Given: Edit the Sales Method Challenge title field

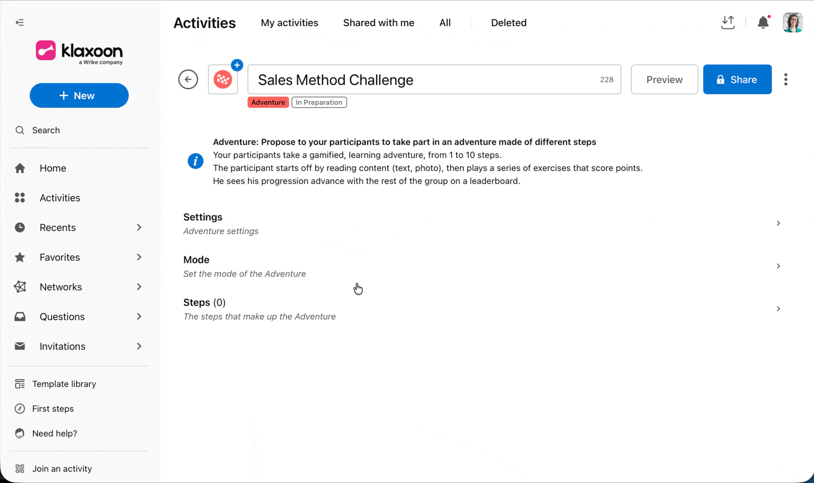Looking at the screenshot, I should pyautogui.click(x=434, y=80).
